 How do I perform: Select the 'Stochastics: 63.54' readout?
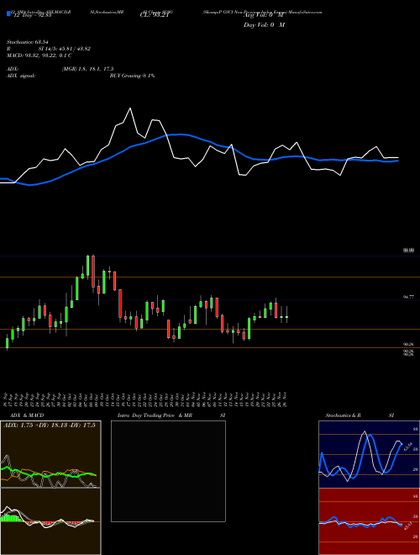[x=27, y=42]
